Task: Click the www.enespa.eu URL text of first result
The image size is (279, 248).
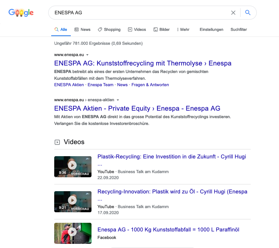Action: pyautogui.click(x=69, y=55)
